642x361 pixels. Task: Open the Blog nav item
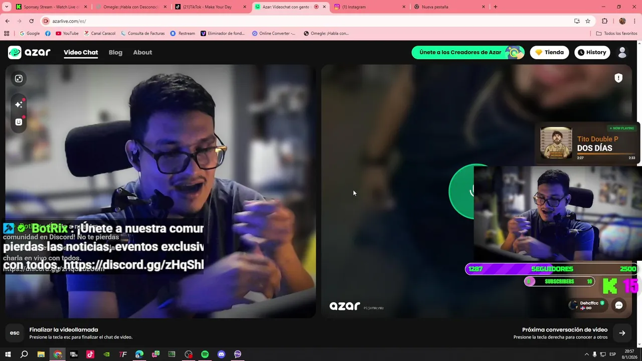pyautogui.click(x=115, y=52)
